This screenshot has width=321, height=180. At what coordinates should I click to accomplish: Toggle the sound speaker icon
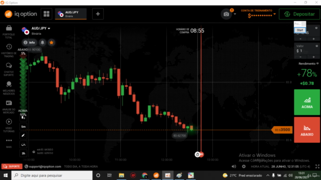pos(234,166)
